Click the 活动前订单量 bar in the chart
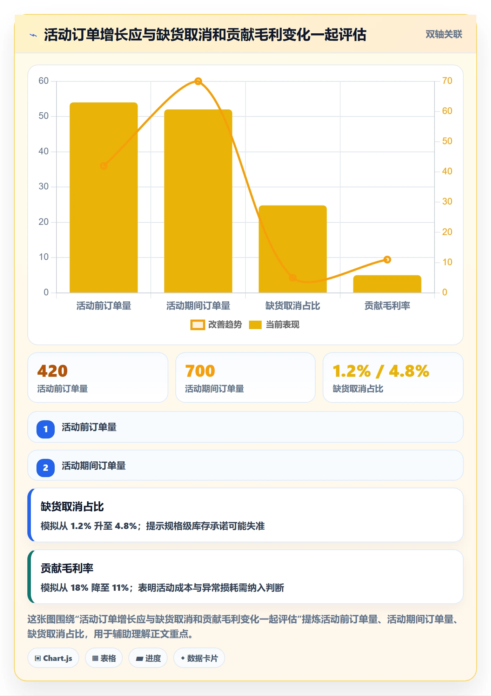 point(104,198)
